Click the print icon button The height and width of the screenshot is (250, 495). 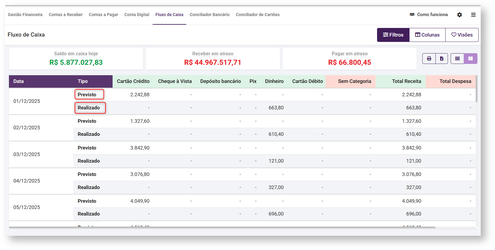point(429,59)
